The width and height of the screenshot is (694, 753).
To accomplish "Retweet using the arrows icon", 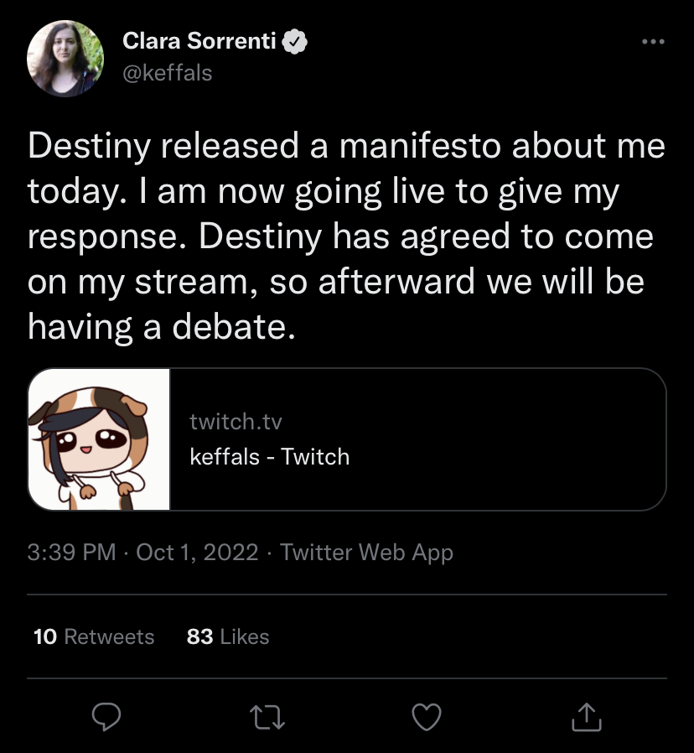I will coord(267,717).
